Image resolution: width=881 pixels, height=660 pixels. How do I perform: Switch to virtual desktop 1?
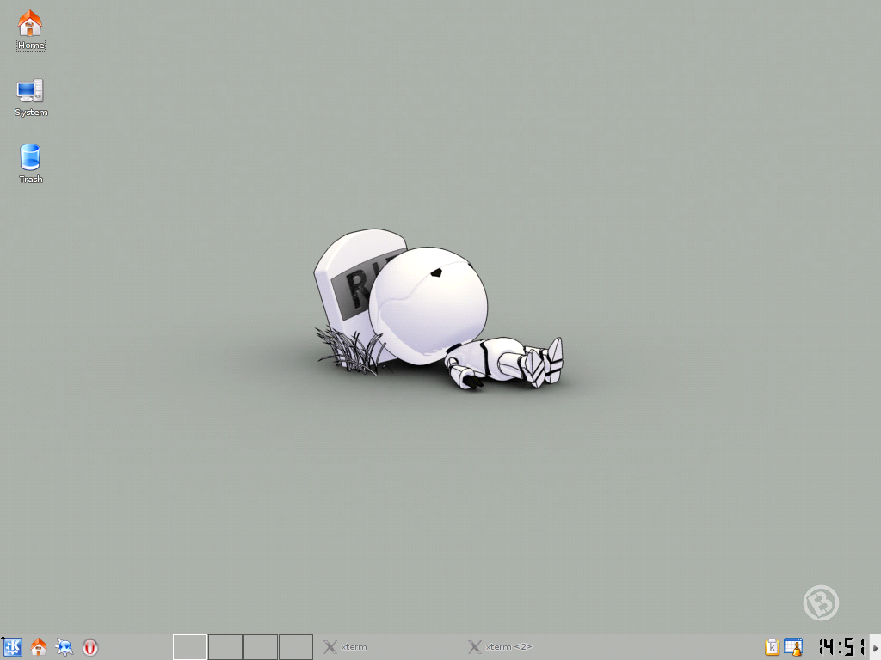(x=190, y=647)
